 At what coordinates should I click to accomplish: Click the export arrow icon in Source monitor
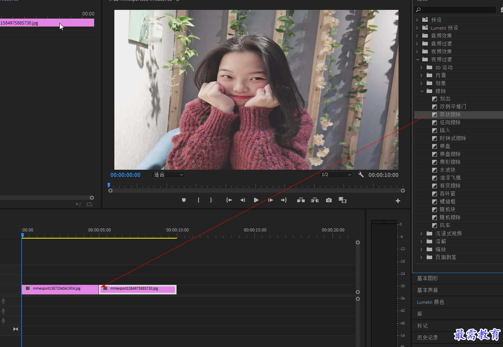click(89, 204)
